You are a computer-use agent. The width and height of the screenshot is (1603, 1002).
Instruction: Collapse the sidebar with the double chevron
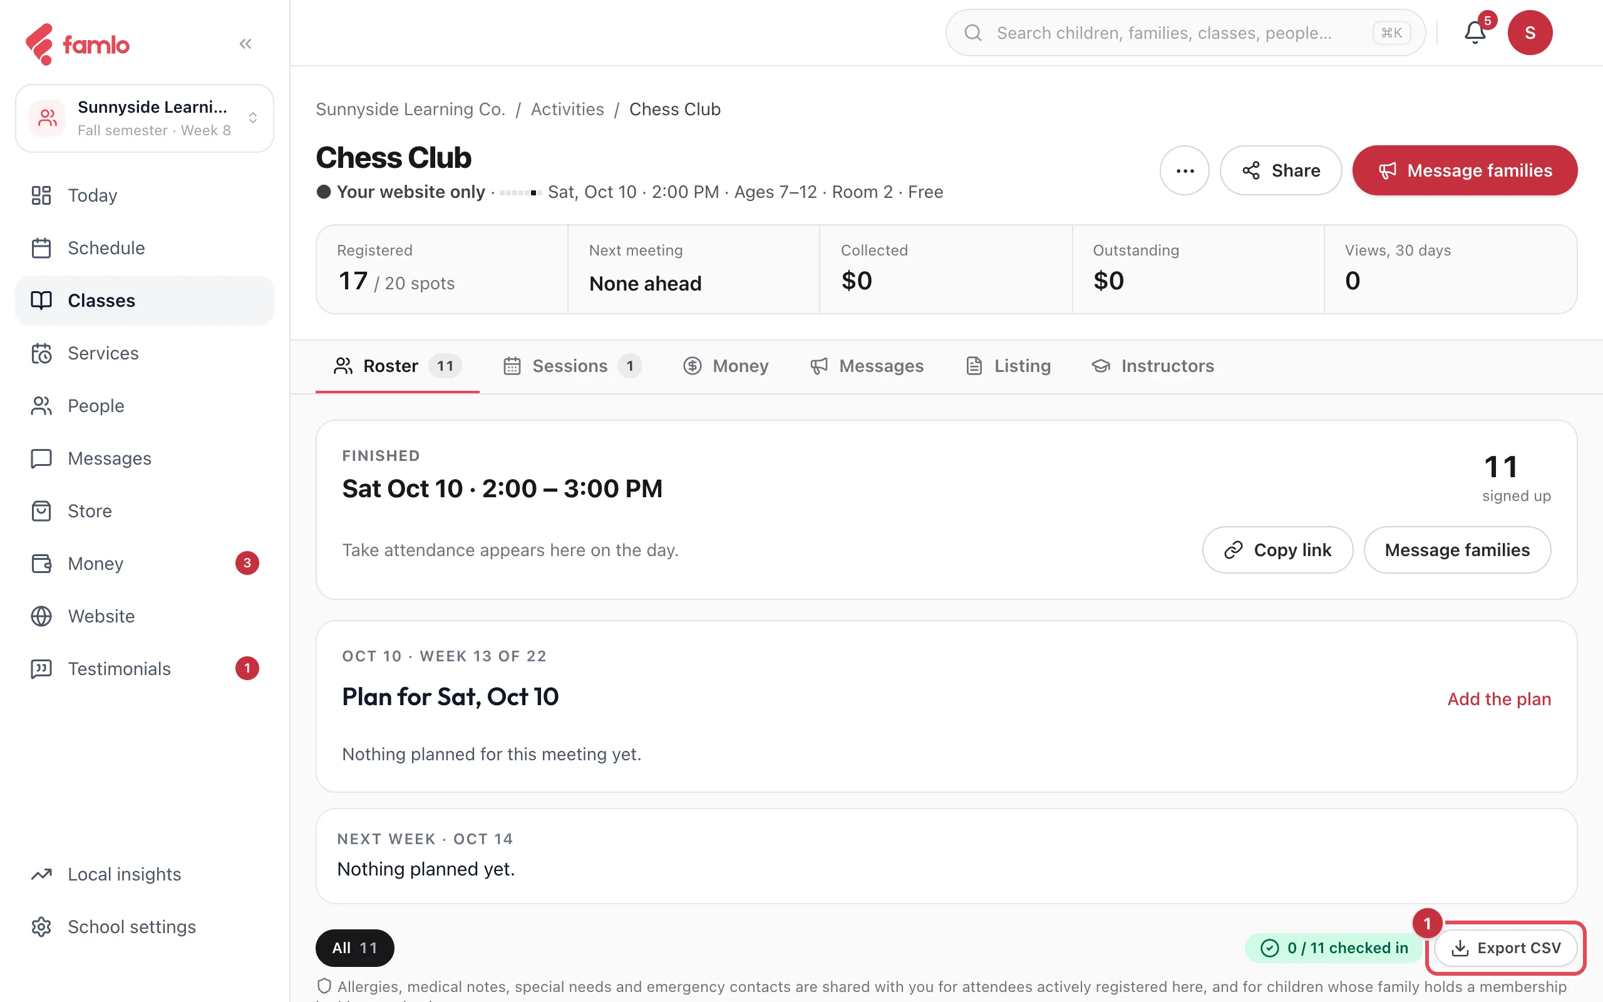(245, 44)
